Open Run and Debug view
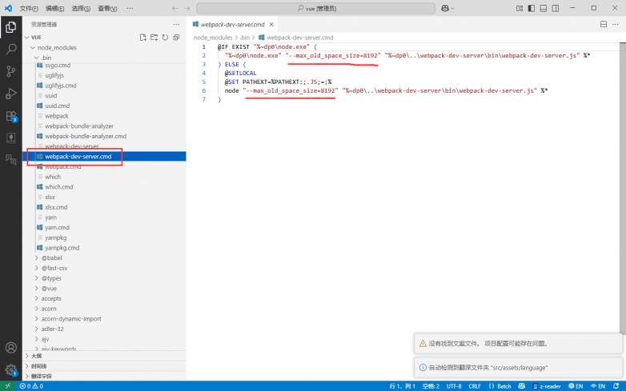Image resolution: width=626 pixels, height=391 pixels. 11,94
